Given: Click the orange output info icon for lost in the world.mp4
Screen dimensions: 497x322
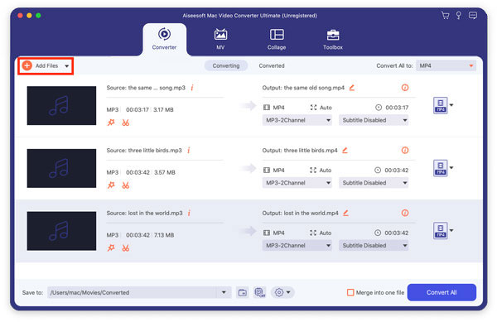Looking at the screenshot, I should [405, 213].
